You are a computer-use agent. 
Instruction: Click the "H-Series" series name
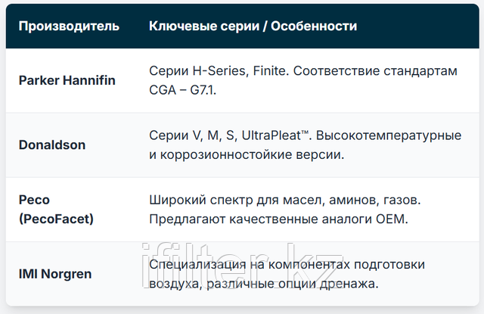(217, 71)
